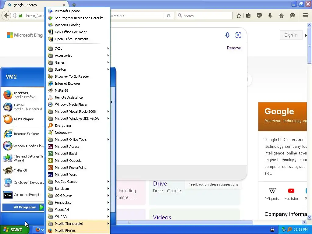Click the Sign in button on Bing
Image resolution: width=312 pixels, height=234 pixels.
[x=291, y=35]
